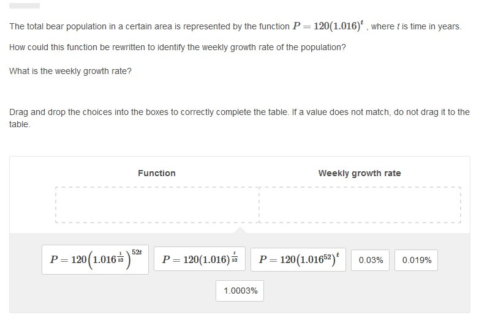Choose the 0.019% answer tile
479x315 pixels.
click(x=417, y=260)
